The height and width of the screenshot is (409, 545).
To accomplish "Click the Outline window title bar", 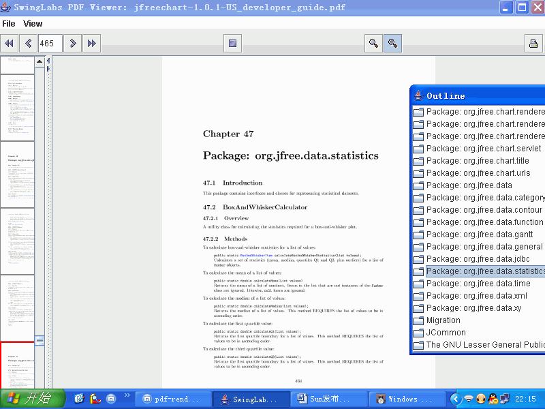I will tap(478, 95).
